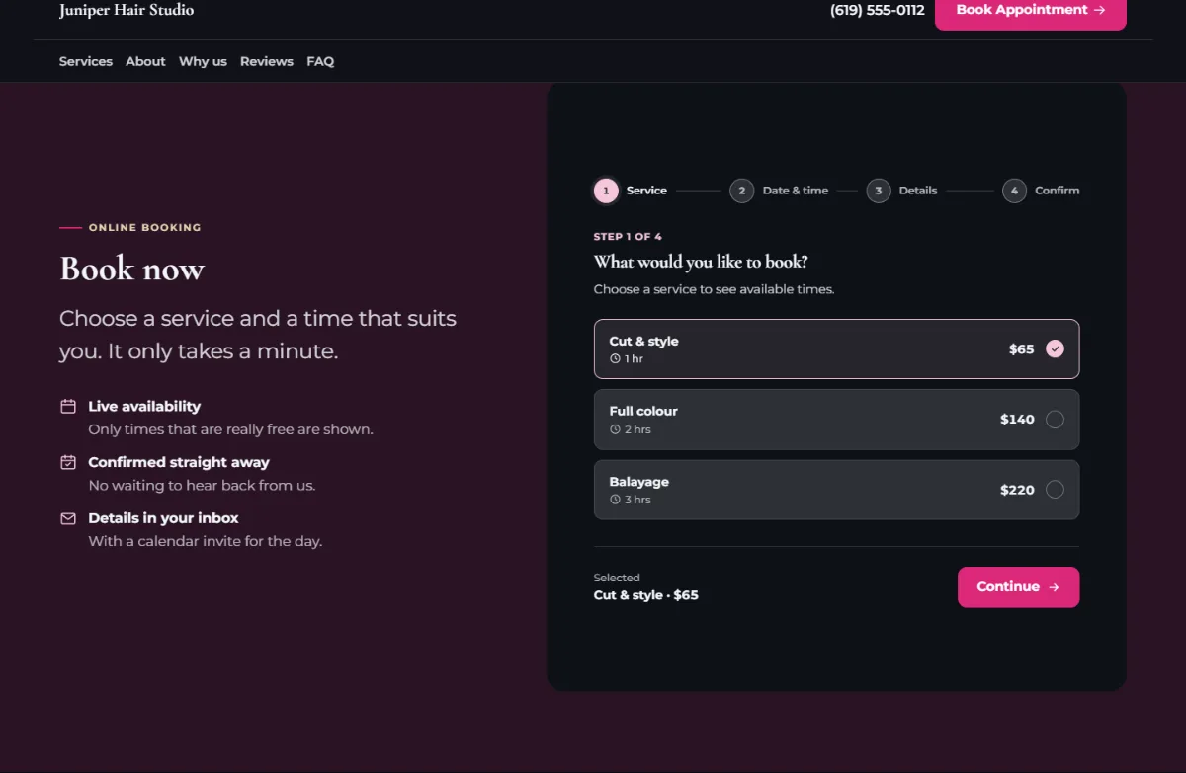Image resolution: width=1186 pixels, height=773 pixels.
Task: Click step 1 circle in booking stepper
Action: point(606,191)
